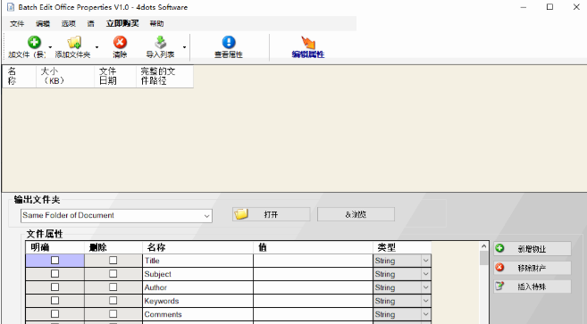Click the value cell for Subject
The width and height of the screenshot is (587, 324).
point(313,274)
